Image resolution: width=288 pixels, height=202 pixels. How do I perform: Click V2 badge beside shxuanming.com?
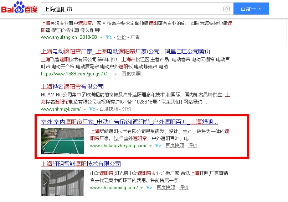point(149,188)
